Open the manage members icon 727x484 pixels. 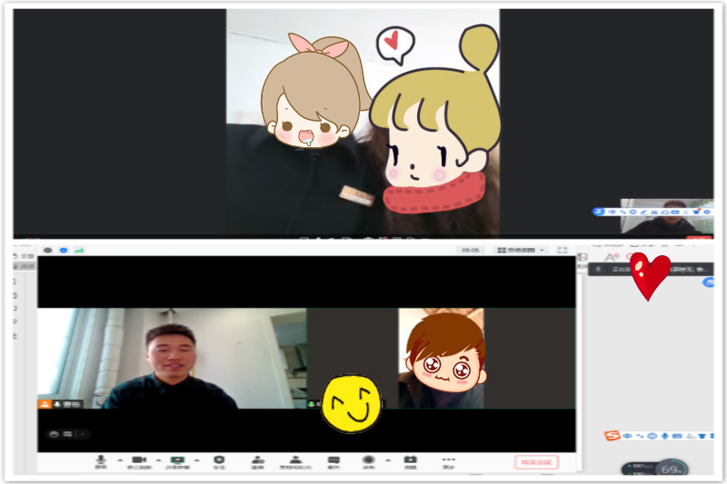[x=295, y=461]
